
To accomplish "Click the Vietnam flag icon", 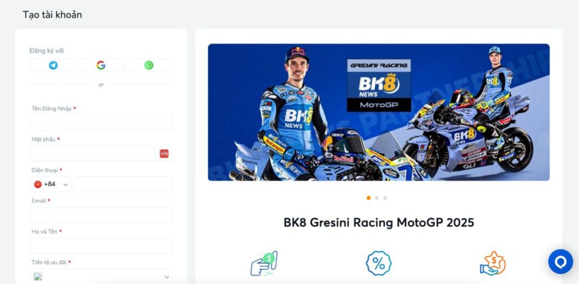I will (38, 184).
